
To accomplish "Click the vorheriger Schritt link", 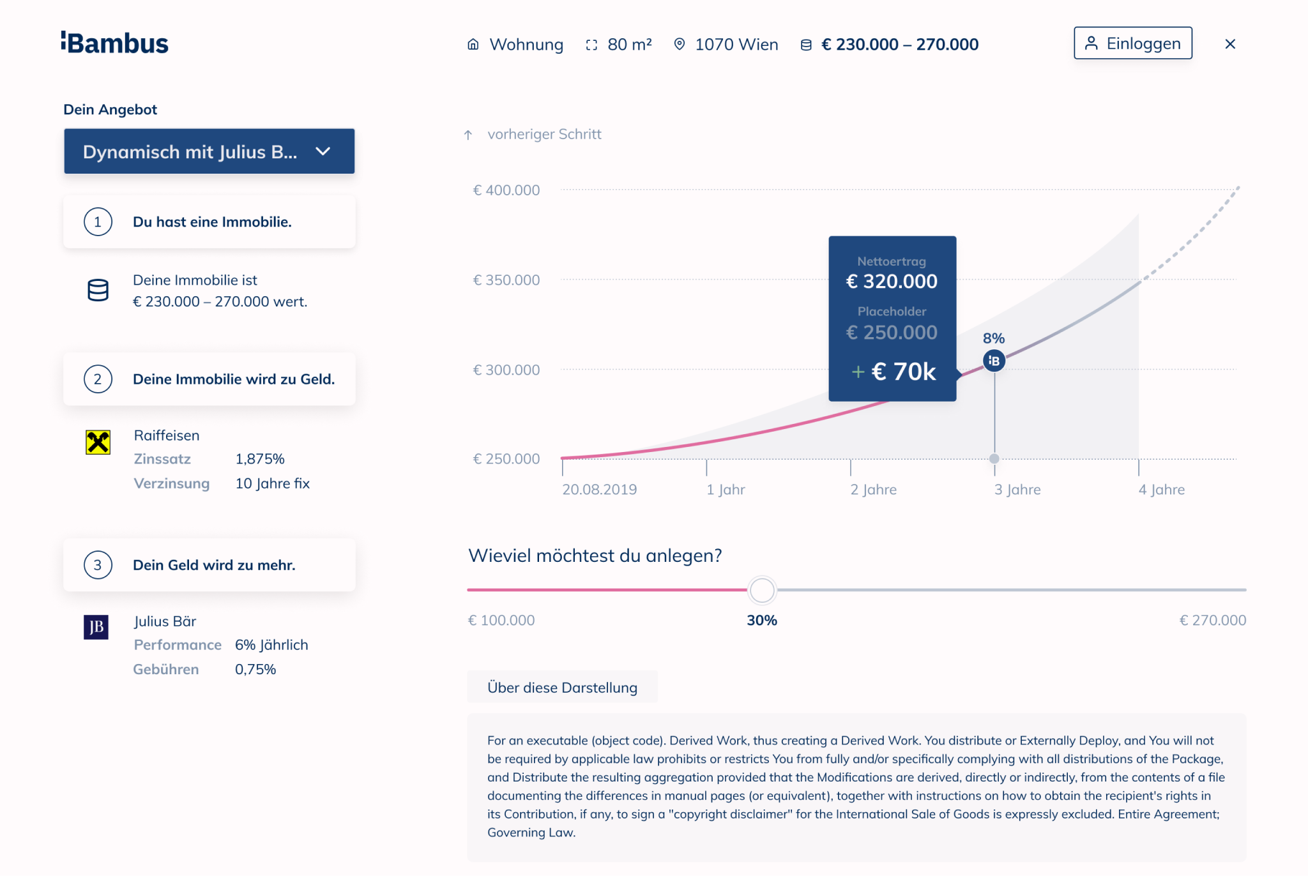I will tap(544, 135).
